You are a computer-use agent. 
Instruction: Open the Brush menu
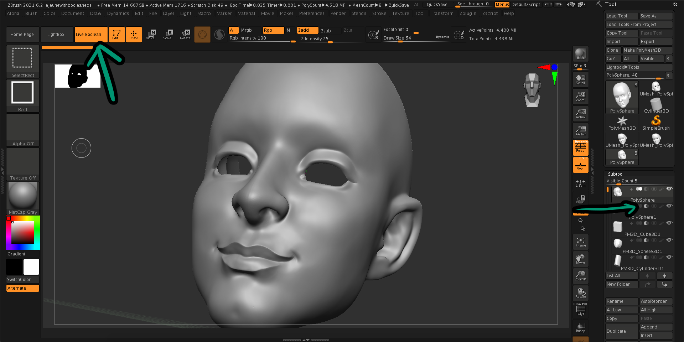tap(31, 14)
